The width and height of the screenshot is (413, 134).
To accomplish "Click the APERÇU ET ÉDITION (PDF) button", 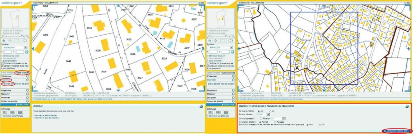I will [x=397, y=131].
